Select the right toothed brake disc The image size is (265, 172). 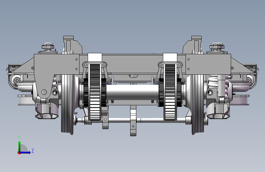[x=170, y=92]
